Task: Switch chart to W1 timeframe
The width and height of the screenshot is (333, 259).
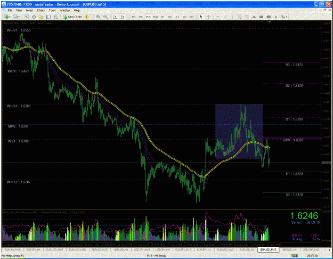Action: click(184, 17)
